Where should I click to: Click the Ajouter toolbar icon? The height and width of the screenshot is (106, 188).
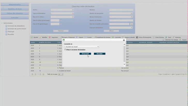point(32,37)
